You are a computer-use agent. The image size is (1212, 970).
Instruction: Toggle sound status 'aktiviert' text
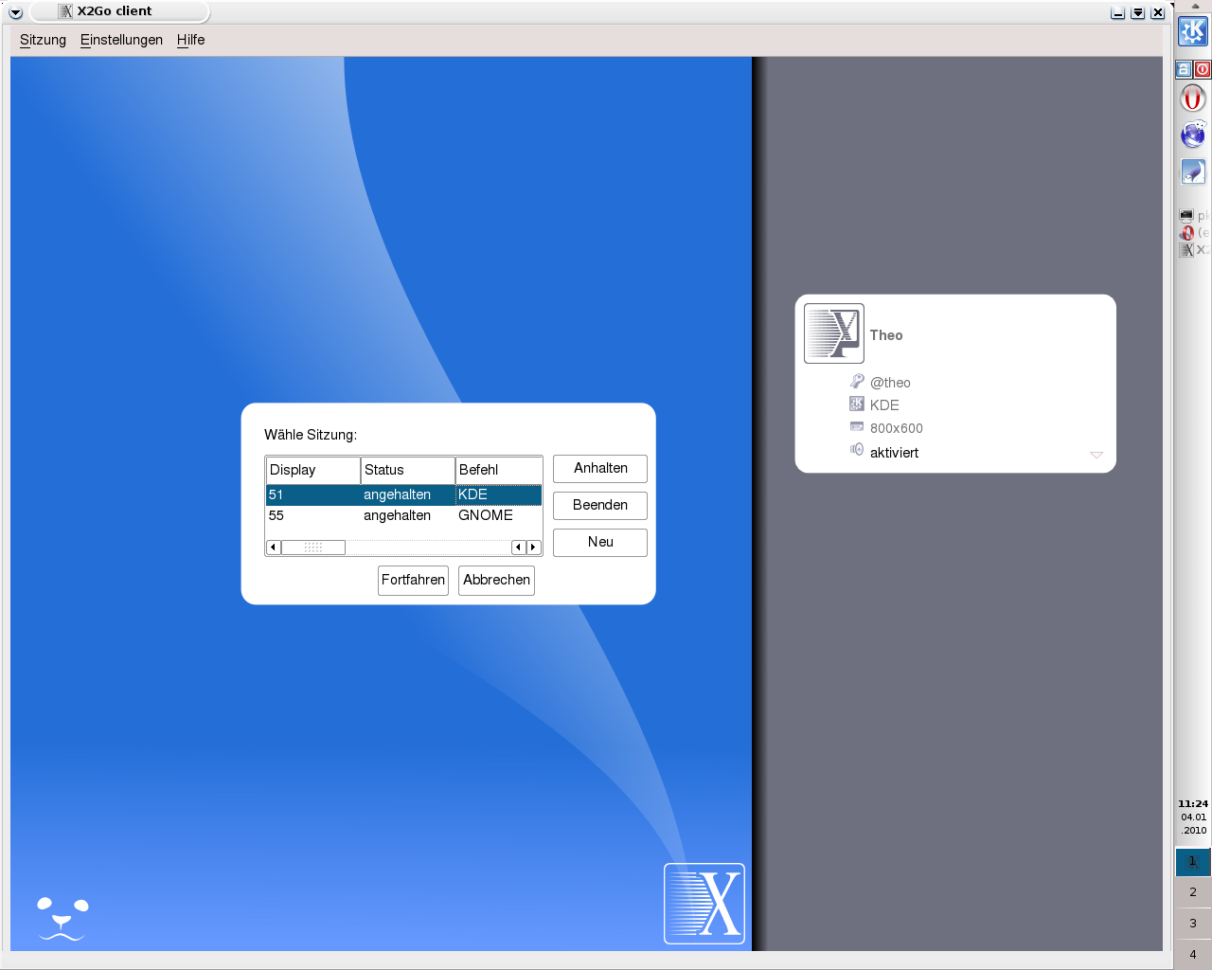point(894,453)
